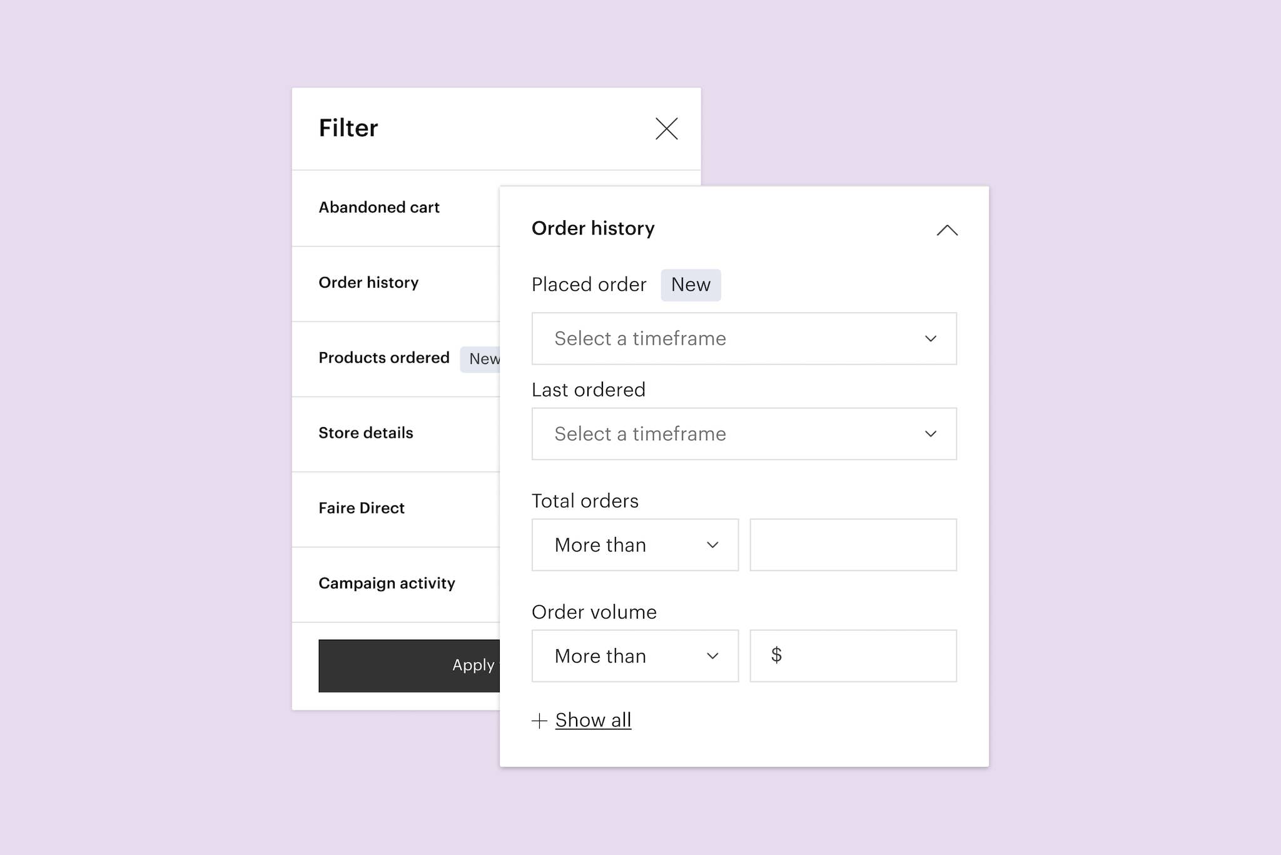
Task: Click the Total orders number input field
Action: pos(853,545)
